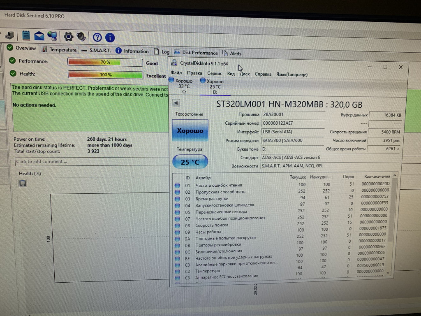Viewport: 421px width, 316px height.
Task: Open the Язык(Language) menu
Action: click(x=292, y=74)
